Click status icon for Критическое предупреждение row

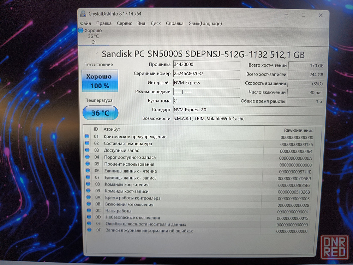point(87,136)
